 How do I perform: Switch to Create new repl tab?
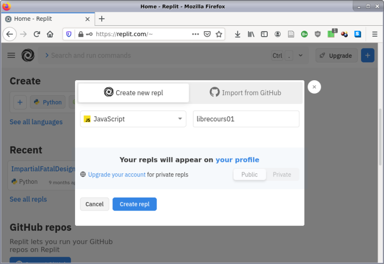134,93
